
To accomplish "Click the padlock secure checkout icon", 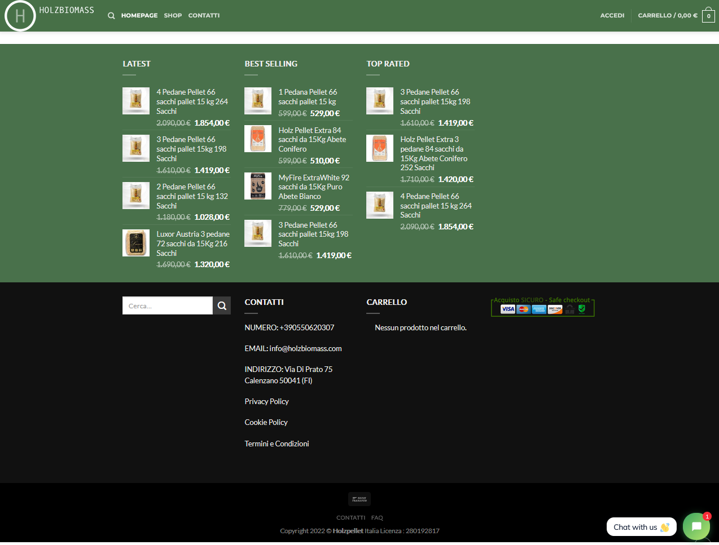I will click(570, 309).
